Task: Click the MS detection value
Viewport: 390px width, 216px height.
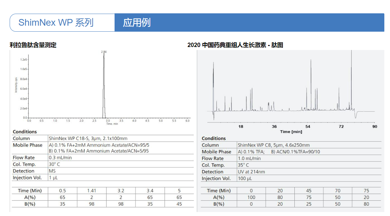Action: coord(52,171)
